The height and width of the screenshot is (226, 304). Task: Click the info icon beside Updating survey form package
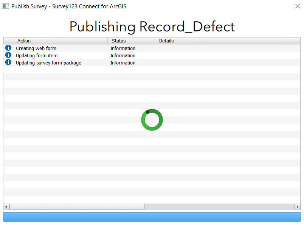click(8, 62)
